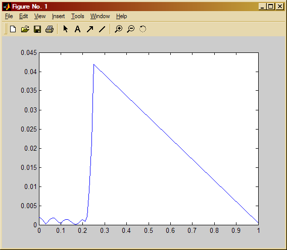Click the y-axis label 0.015
Viewport: 287px width, 250px height.
click(29, 167)
